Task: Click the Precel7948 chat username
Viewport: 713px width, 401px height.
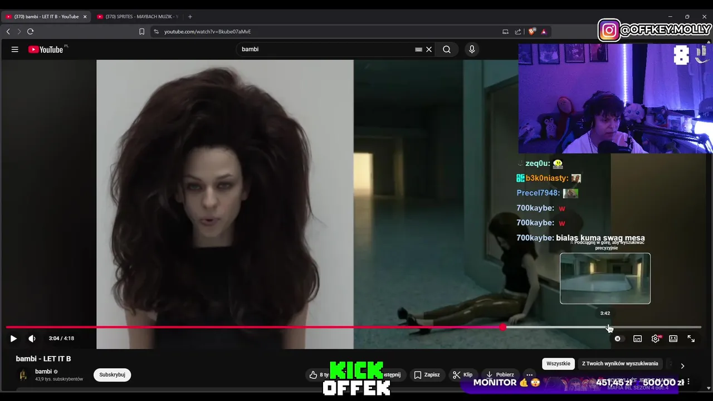Action: pyautogui.click(x=538, y=193)
